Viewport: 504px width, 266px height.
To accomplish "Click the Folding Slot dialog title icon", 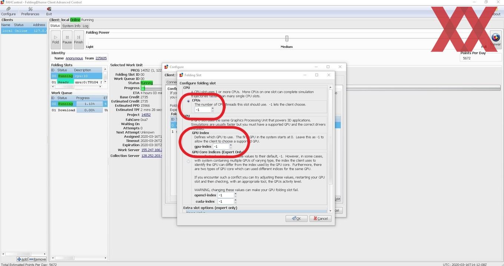I will click(182, 75).
